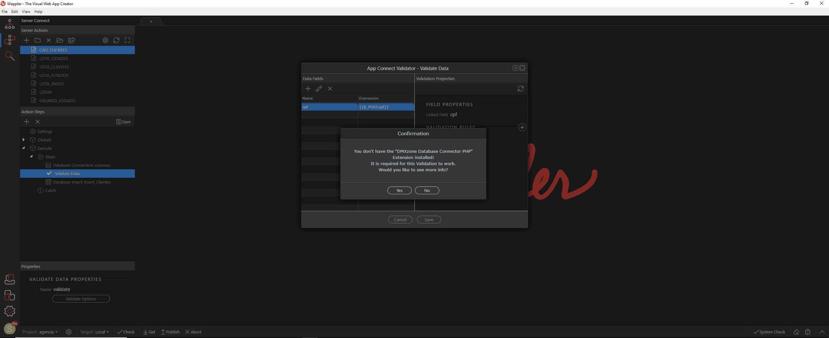829x338 pixels.
Task: Toggle fullscreen for the Server Actions panel
Action: pyautogui.click(x=127, y=40)
